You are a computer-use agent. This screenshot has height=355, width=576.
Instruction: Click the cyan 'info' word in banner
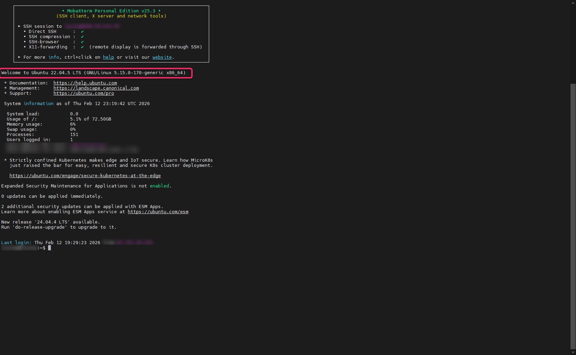54,57
